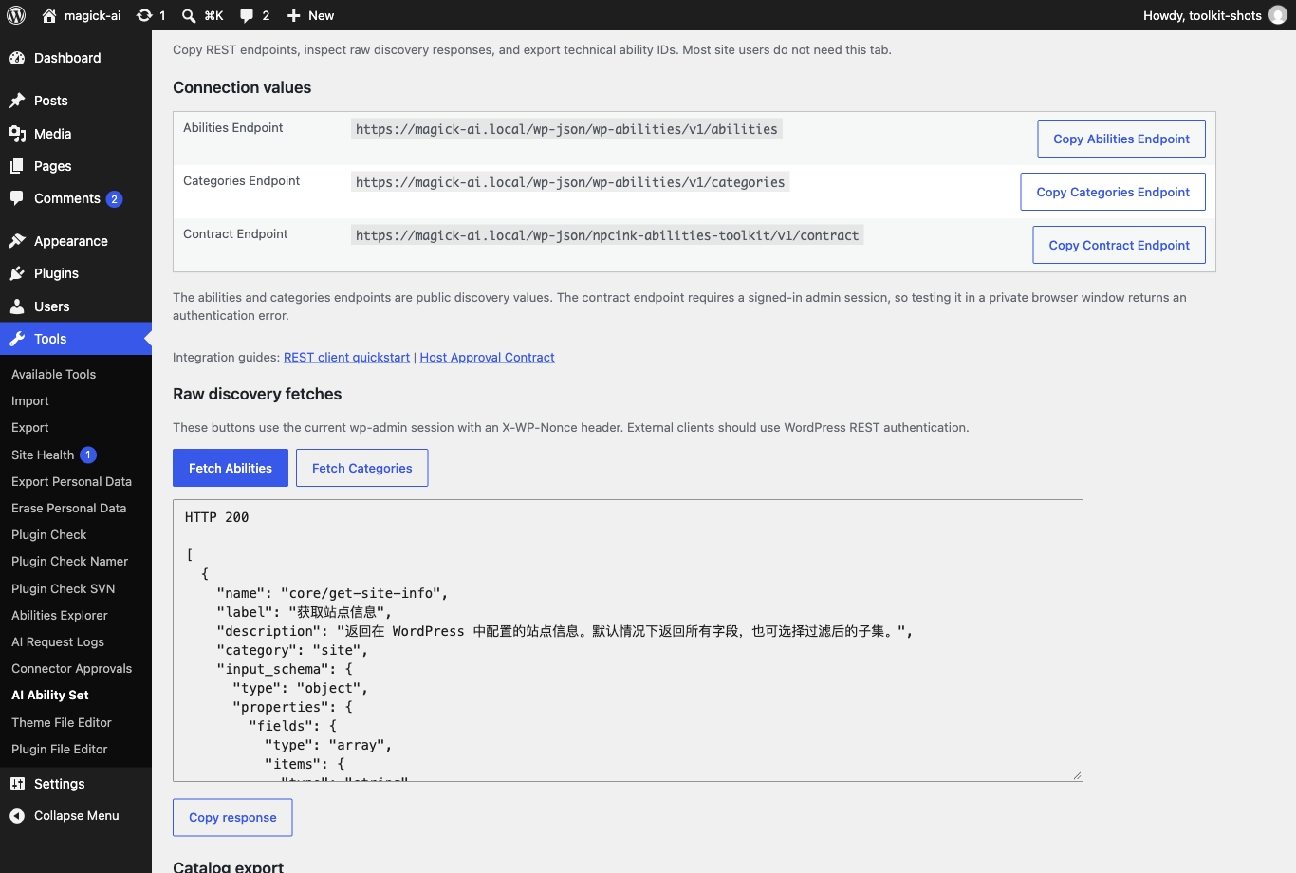The image size is (1296, 873).
Task: Open AI Request Logs submenu item
Action: pyautogui.click(x=58, y=641)
